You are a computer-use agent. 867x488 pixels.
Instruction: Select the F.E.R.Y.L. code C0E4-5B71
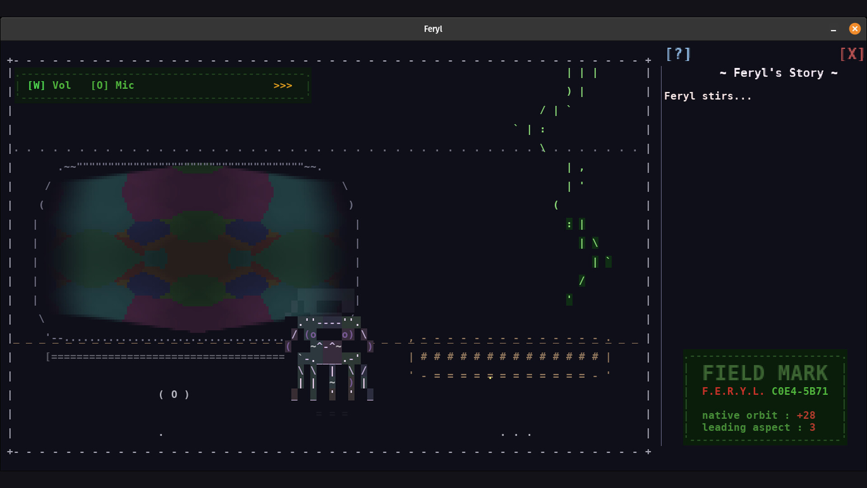click(799, 391)
